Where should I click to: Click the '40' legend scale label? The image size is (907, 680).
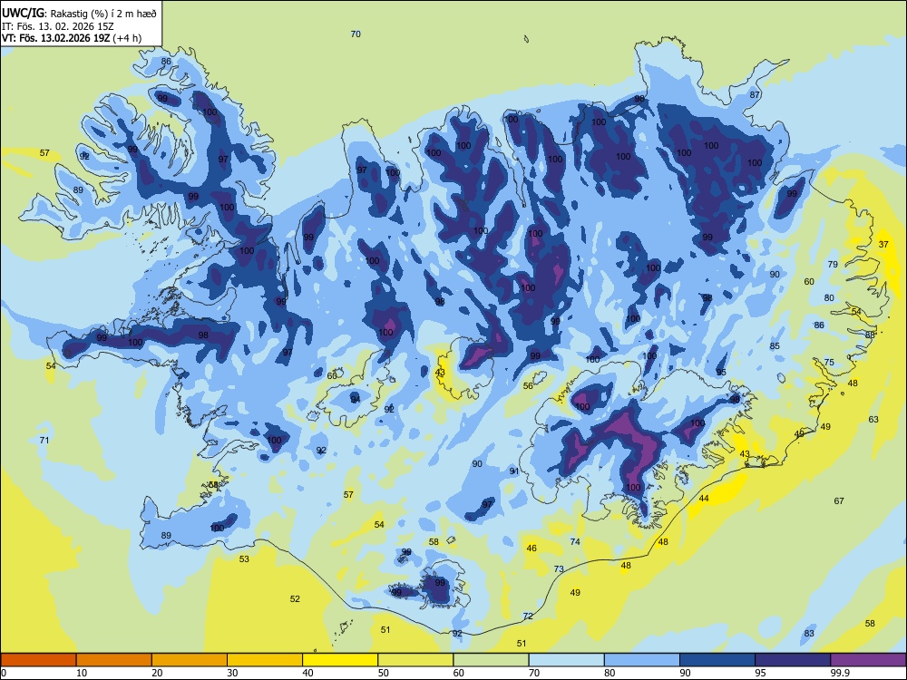click(307, 673)
